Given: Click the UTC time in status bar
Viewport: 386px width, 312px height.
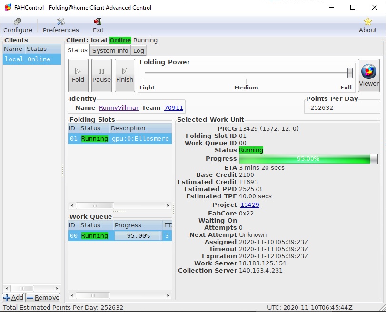Looking at the screenshot, I should pos(310,307).
